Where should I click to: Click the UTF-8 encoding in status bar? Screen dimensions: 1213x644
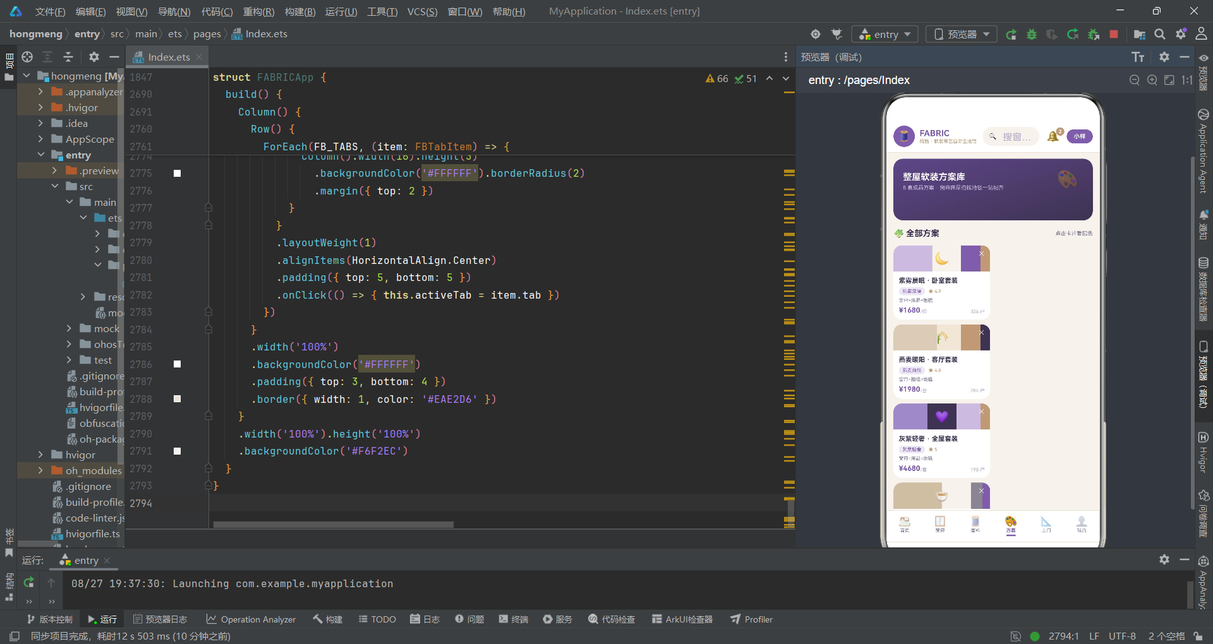click(x=1121, y=636)
